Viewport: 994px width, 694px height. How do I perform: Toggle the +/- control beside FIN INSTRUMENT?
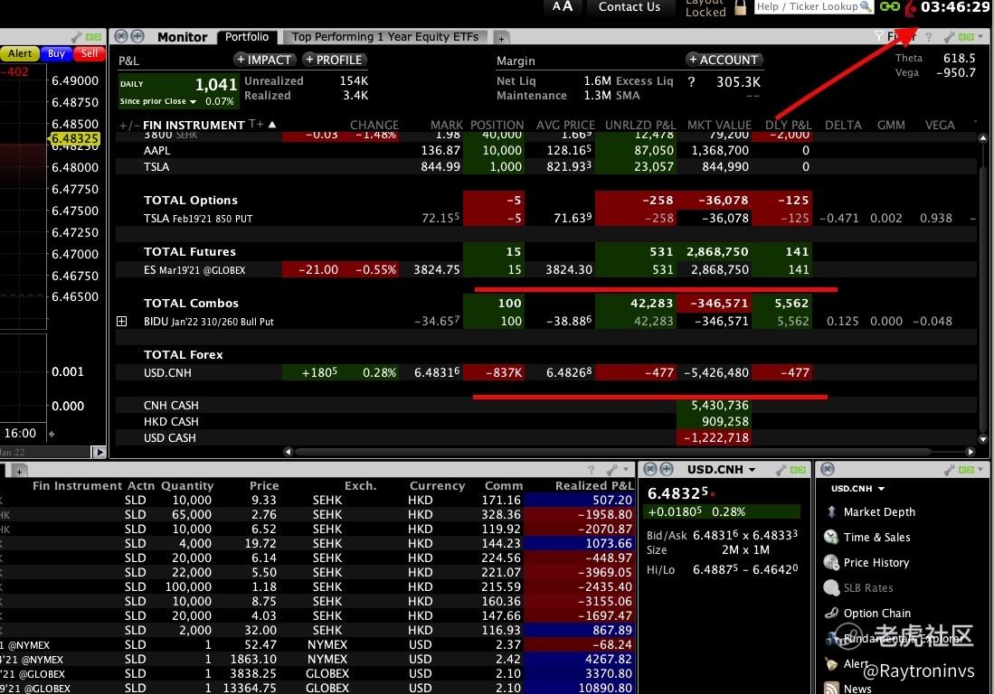(x=128, y=126)
